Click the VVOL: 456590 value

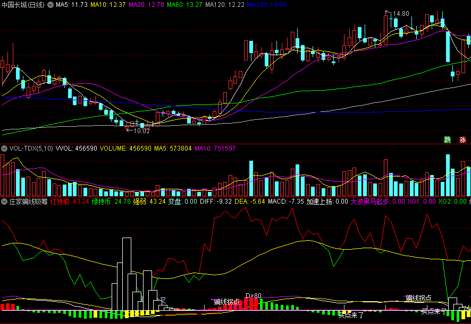point(77,148)
